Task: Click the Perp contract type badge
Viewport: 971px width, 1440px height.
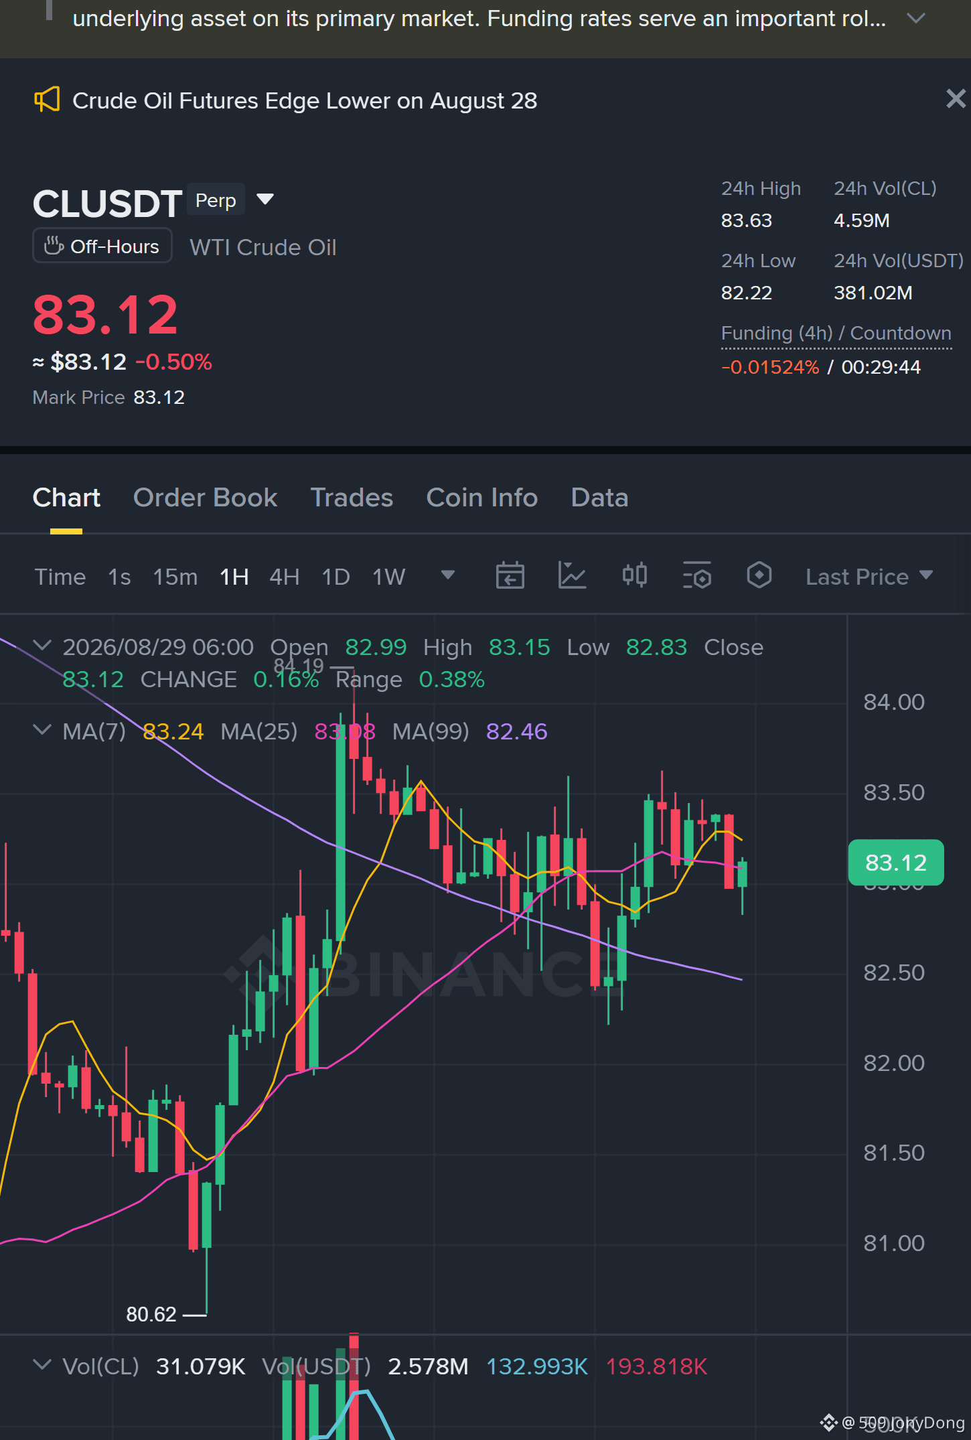Action: [x=216, y=200]
